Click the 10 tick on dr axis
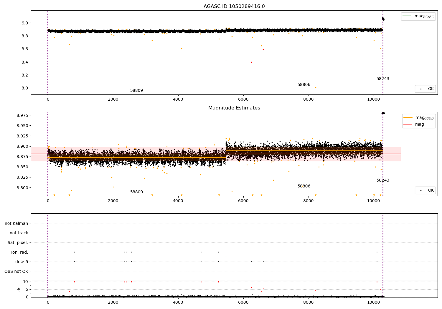Screen dimensions: 442x309 26,282
